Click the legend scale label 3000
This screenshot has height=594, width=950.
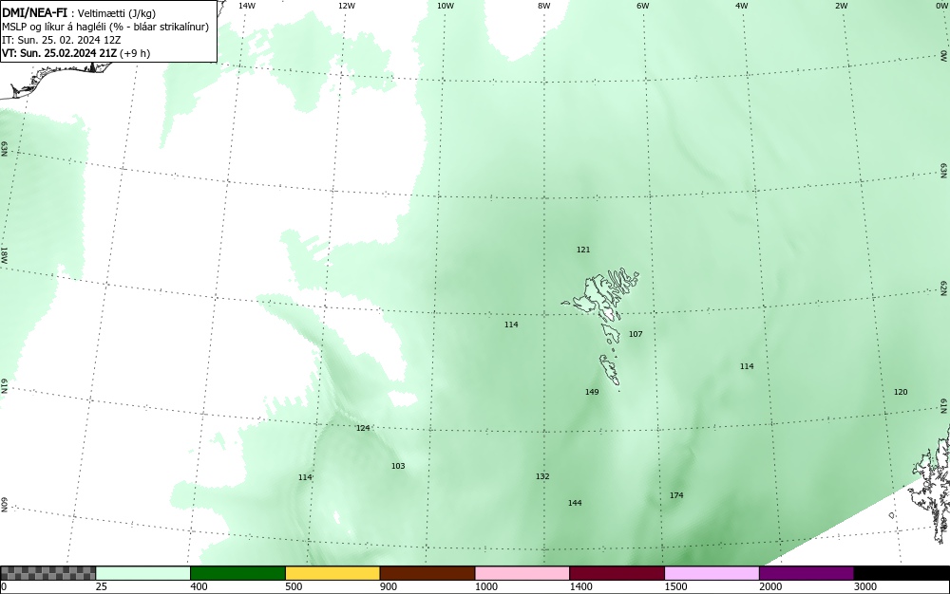click(865, 586)
